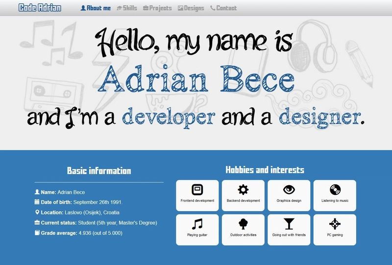The image size is (392, 265).
Task: Click the Date of birth calendar icon
Action: pos(37,202)
